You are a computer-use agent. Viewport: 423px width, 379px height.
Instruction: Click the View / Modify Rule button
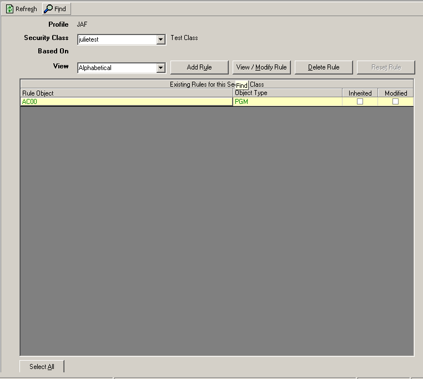pyautogui.click(x=261, y=67)
